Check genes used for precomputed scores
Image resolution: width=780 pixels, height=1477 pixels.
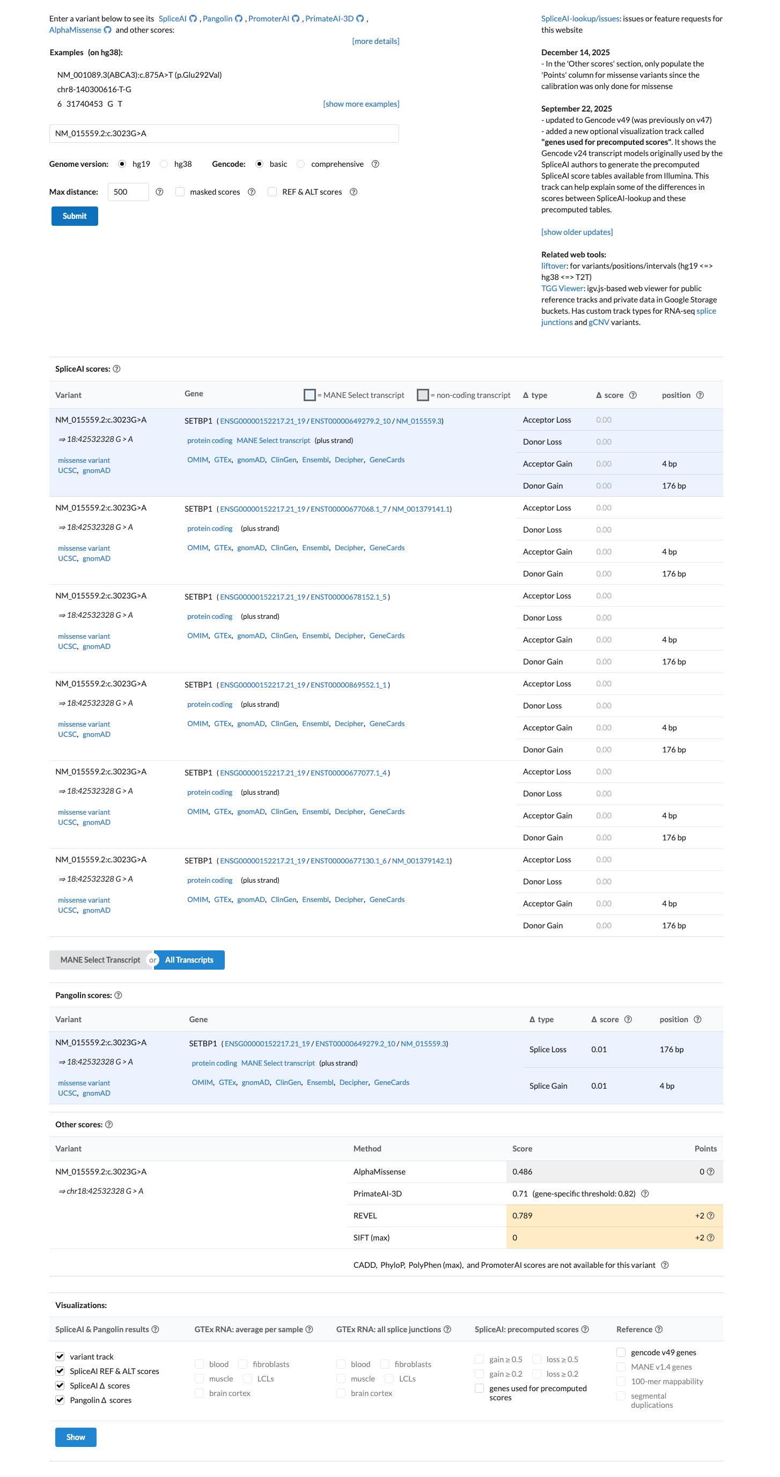pos(479,1389)
